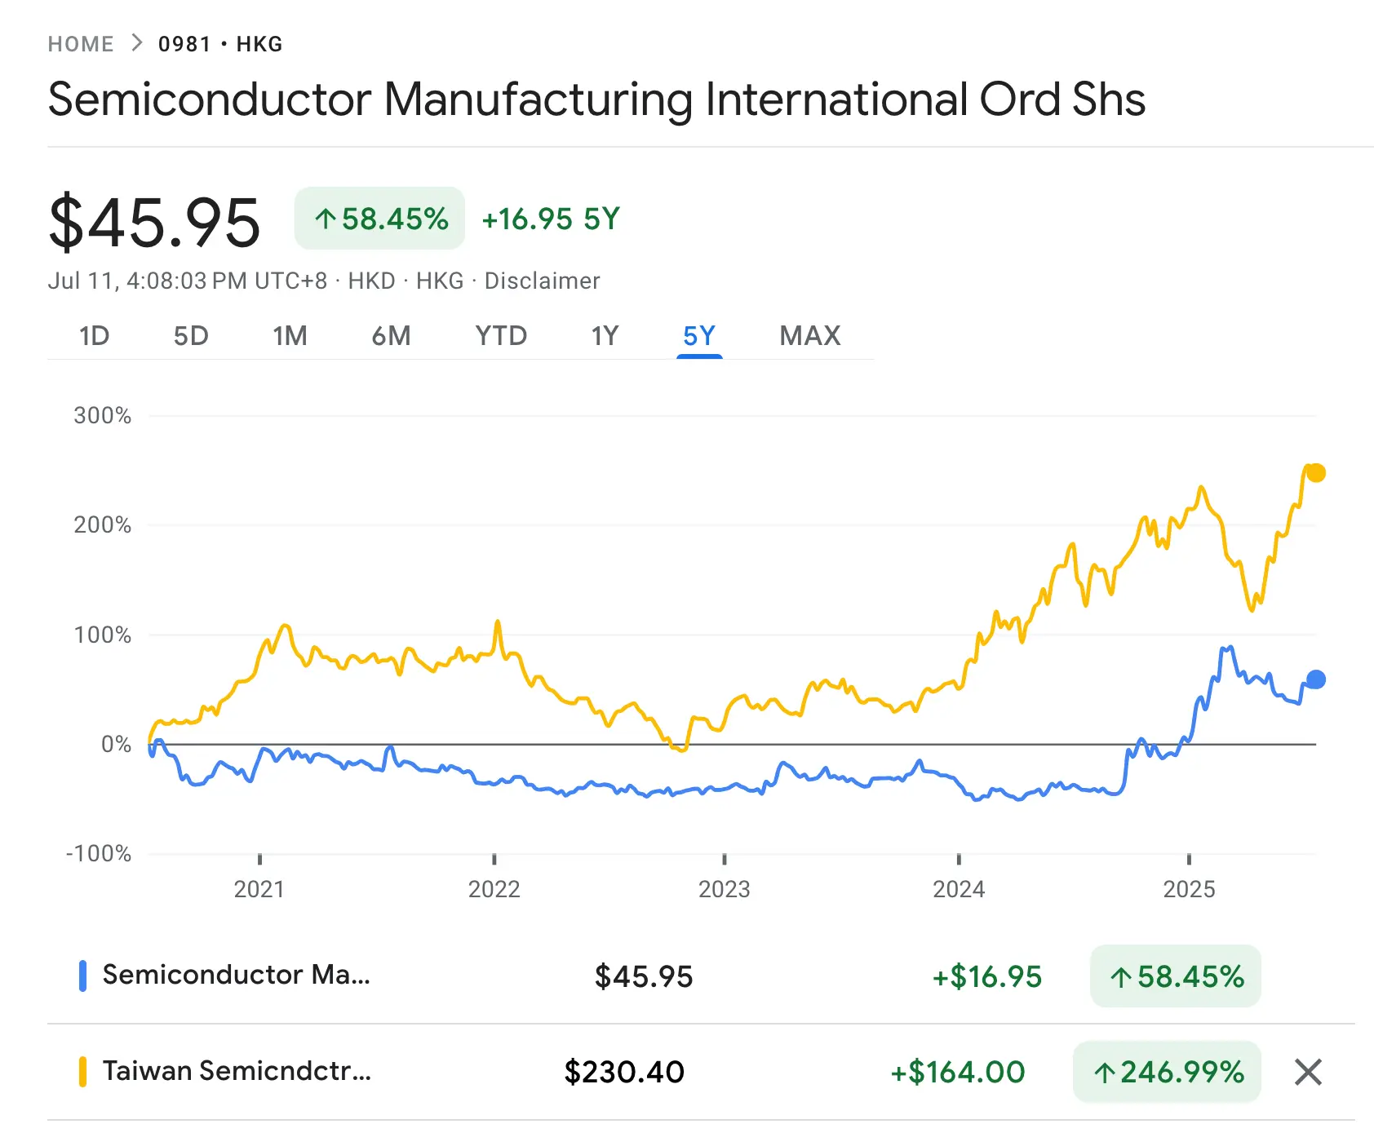
Task: Click the breadcrumb chevron arrow icon
Action: click(137, 43)
